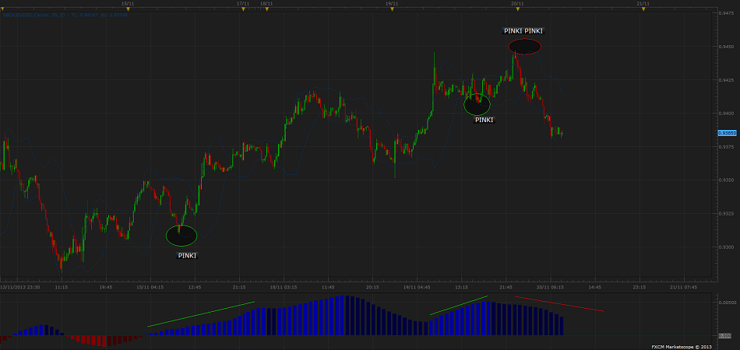
Task: Click the 17/11 date marker triangle
Action: pos(243,9)
